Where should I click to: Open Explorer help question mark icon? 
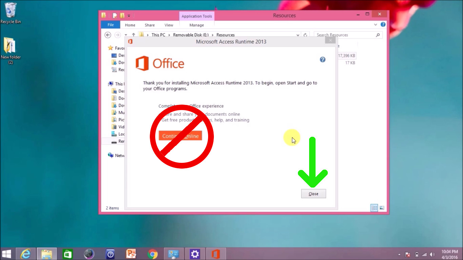click(x=383, y=24)
